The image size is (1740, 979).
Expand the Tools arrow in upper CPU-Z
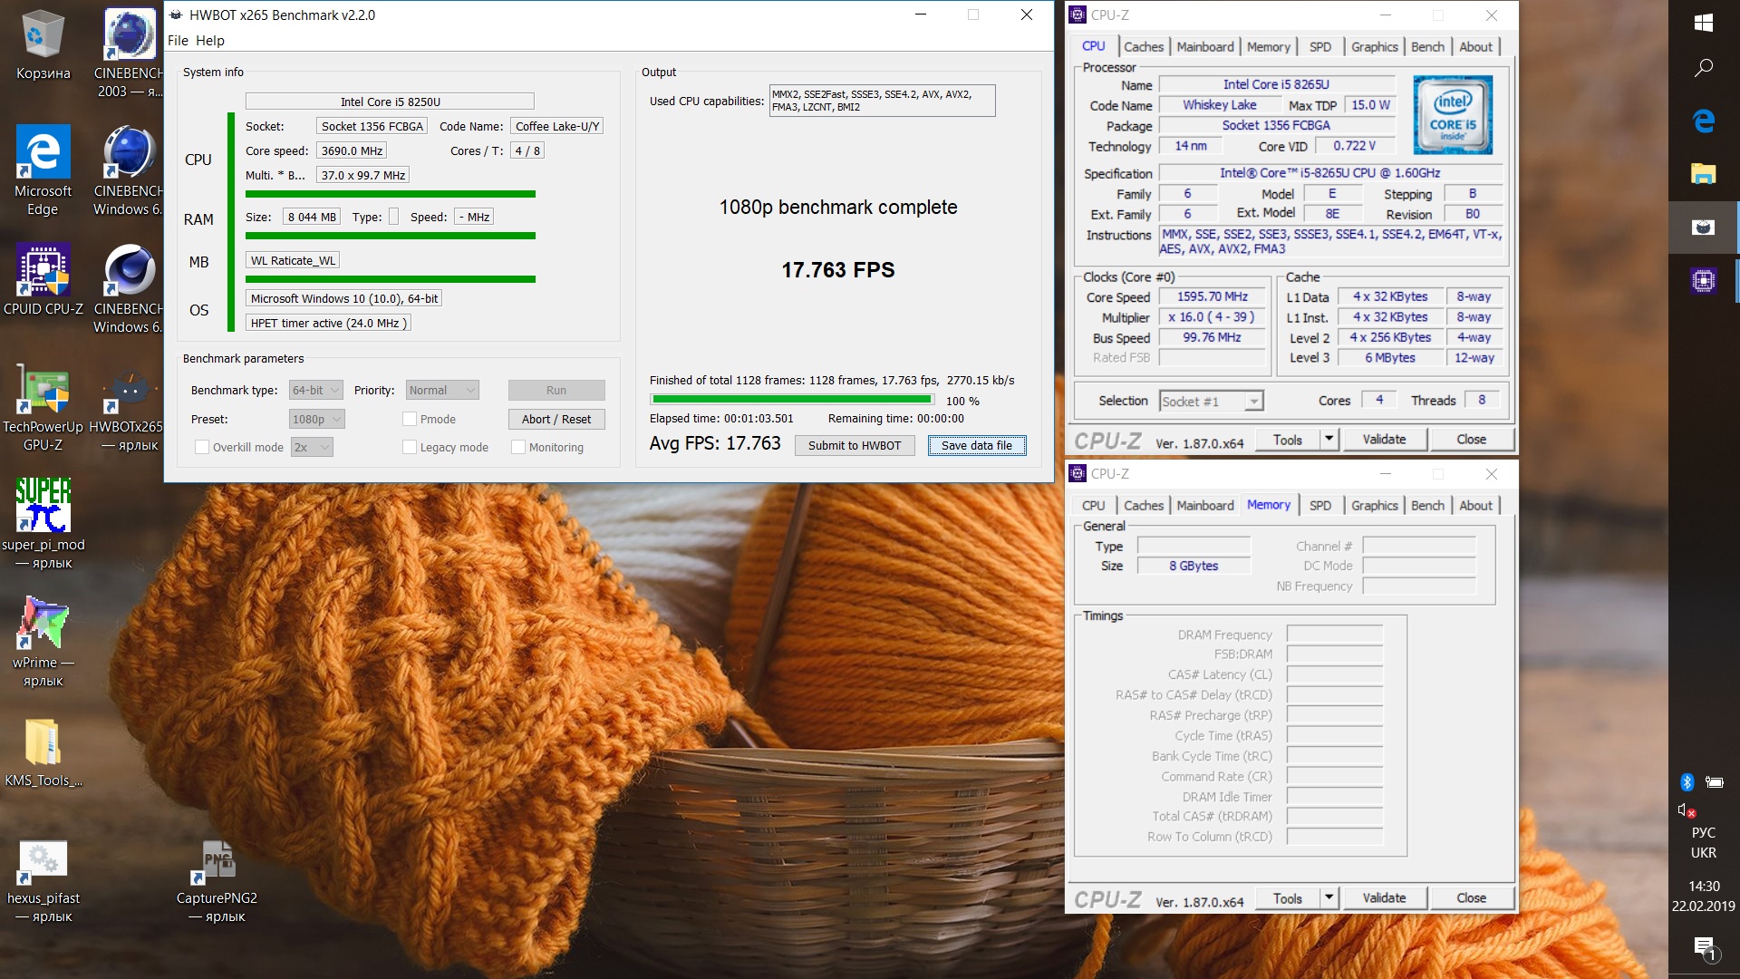pos(1329,439)
